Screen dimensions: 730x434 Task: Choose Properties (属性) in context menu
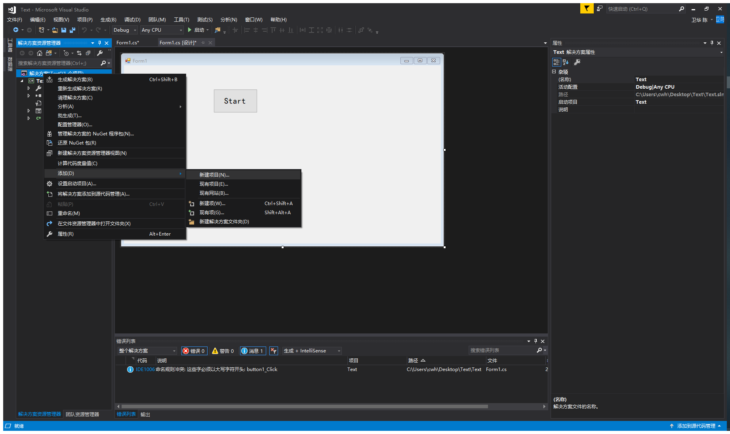pos(115,234)
